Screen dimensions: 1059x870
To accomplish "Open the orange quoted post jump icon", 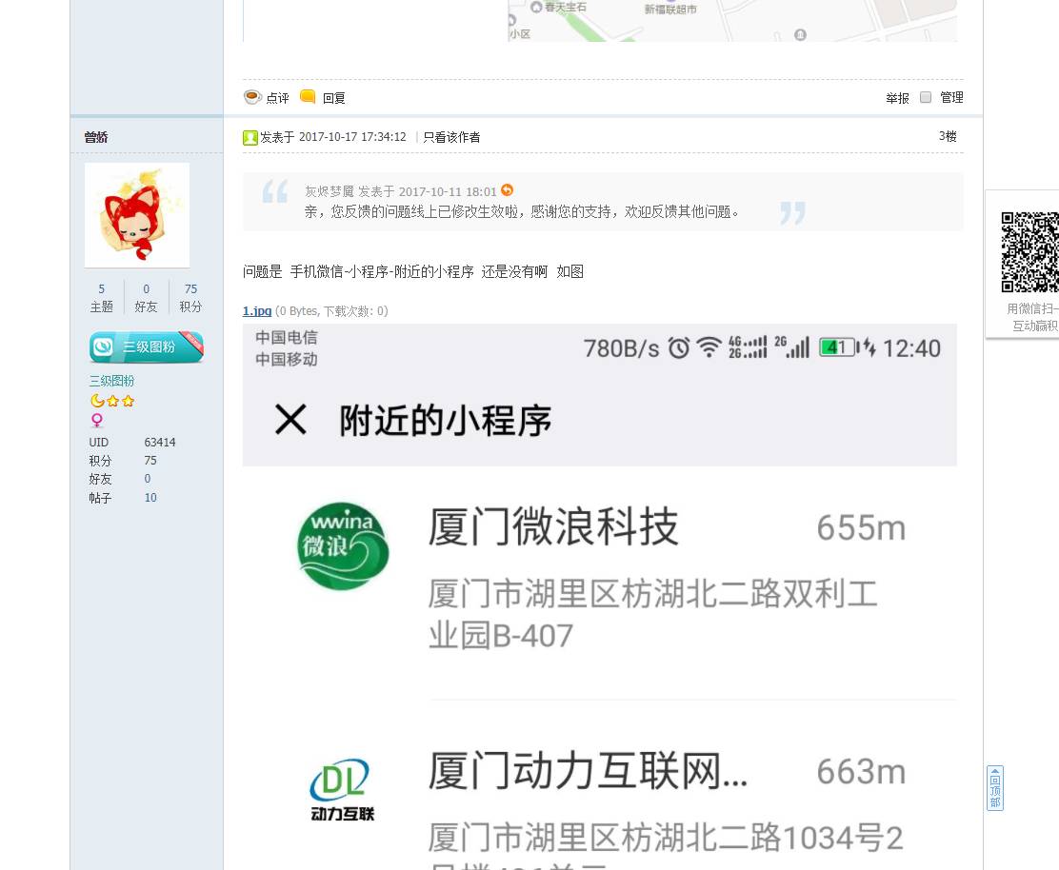I will (508, 190).
